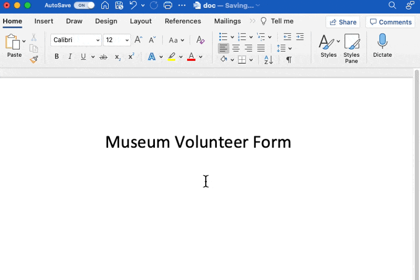Switch to the Insert tab
The image size is (420, 280).
(x=44, y=22)
